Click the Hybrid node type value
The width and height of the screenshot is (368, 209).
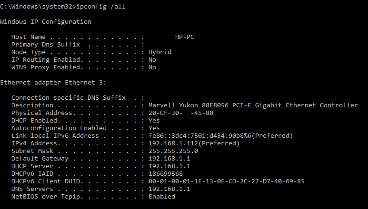point(159,52)
